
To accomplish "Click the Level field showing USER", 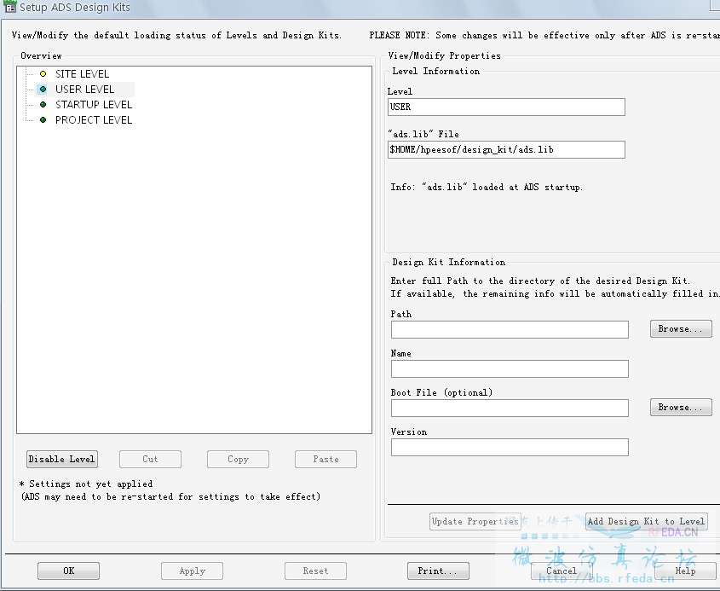I will tap(506, 107).
